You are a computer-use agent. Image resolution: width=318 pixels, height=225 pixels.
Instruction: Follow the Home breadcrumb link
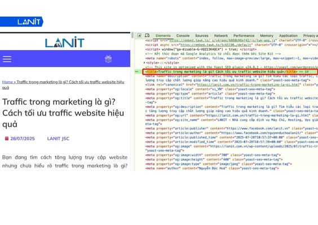[x=7, y=82]
